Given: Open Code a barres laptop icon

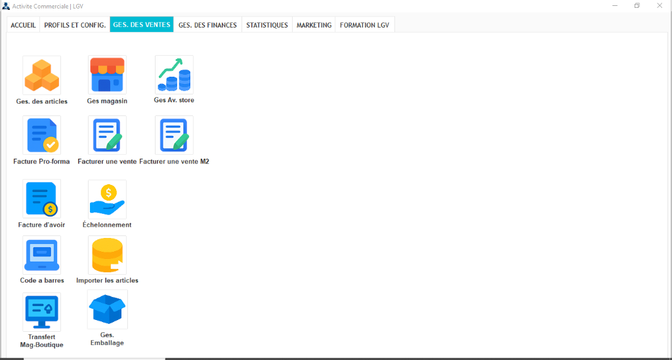Looking at the screenshot, I should click(x=41, y=255).
